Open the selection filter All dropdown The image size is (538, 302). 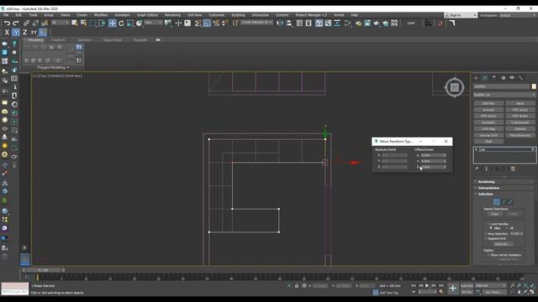tap(60, 23)
